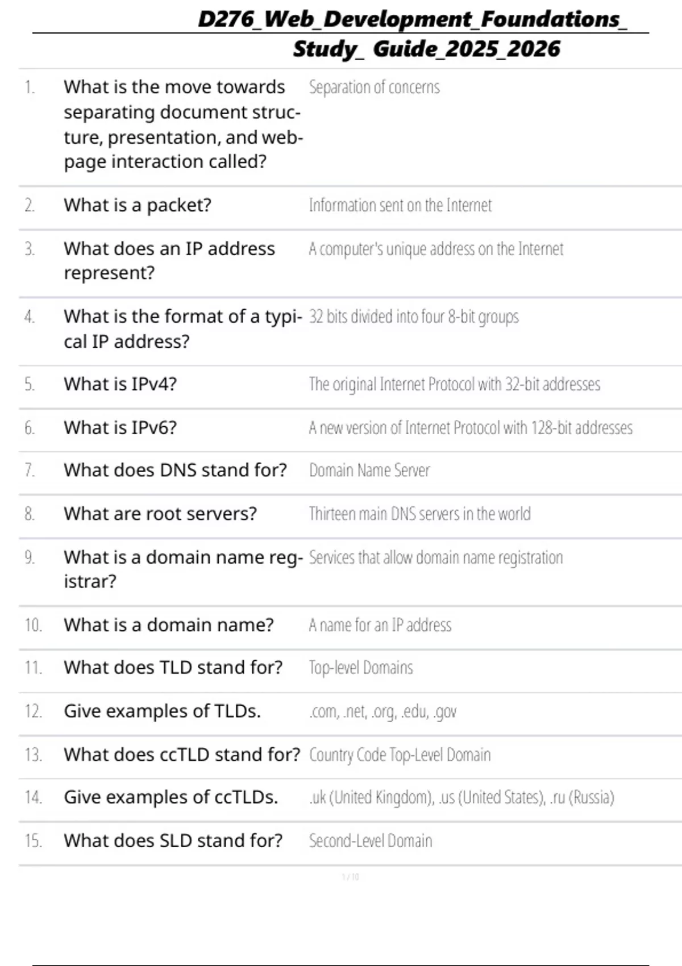Click the answer 'A name for an IP address'
This screenshot has height=966, width=682.
[x=380, y=625]
